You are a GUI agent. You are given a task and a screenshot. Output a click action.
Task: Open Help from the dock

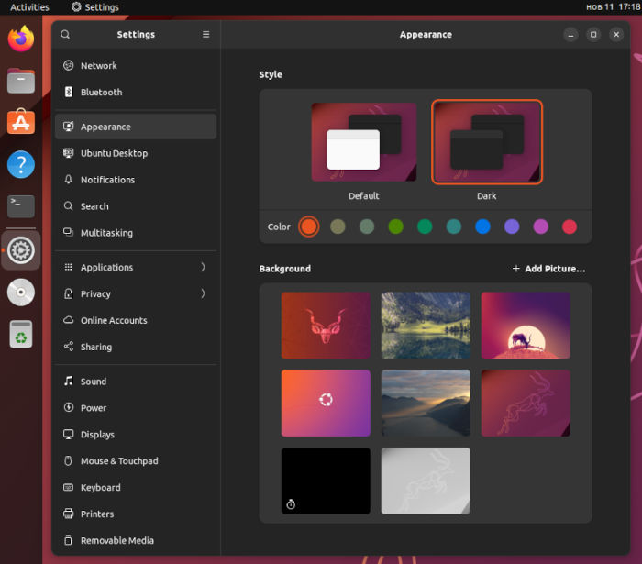[21, 164]
